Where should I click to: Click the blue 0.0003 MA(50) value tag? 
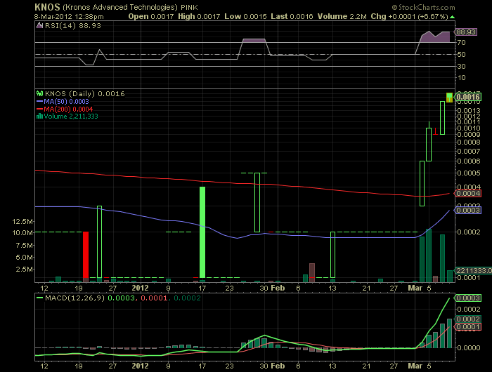point(467,210)
